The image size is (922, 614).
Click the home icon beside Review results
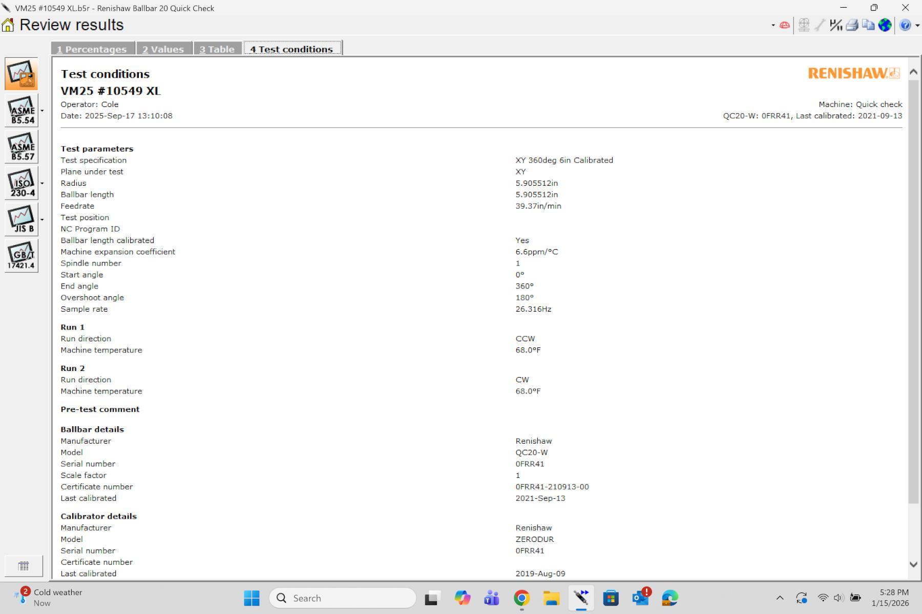pos(8,25)
